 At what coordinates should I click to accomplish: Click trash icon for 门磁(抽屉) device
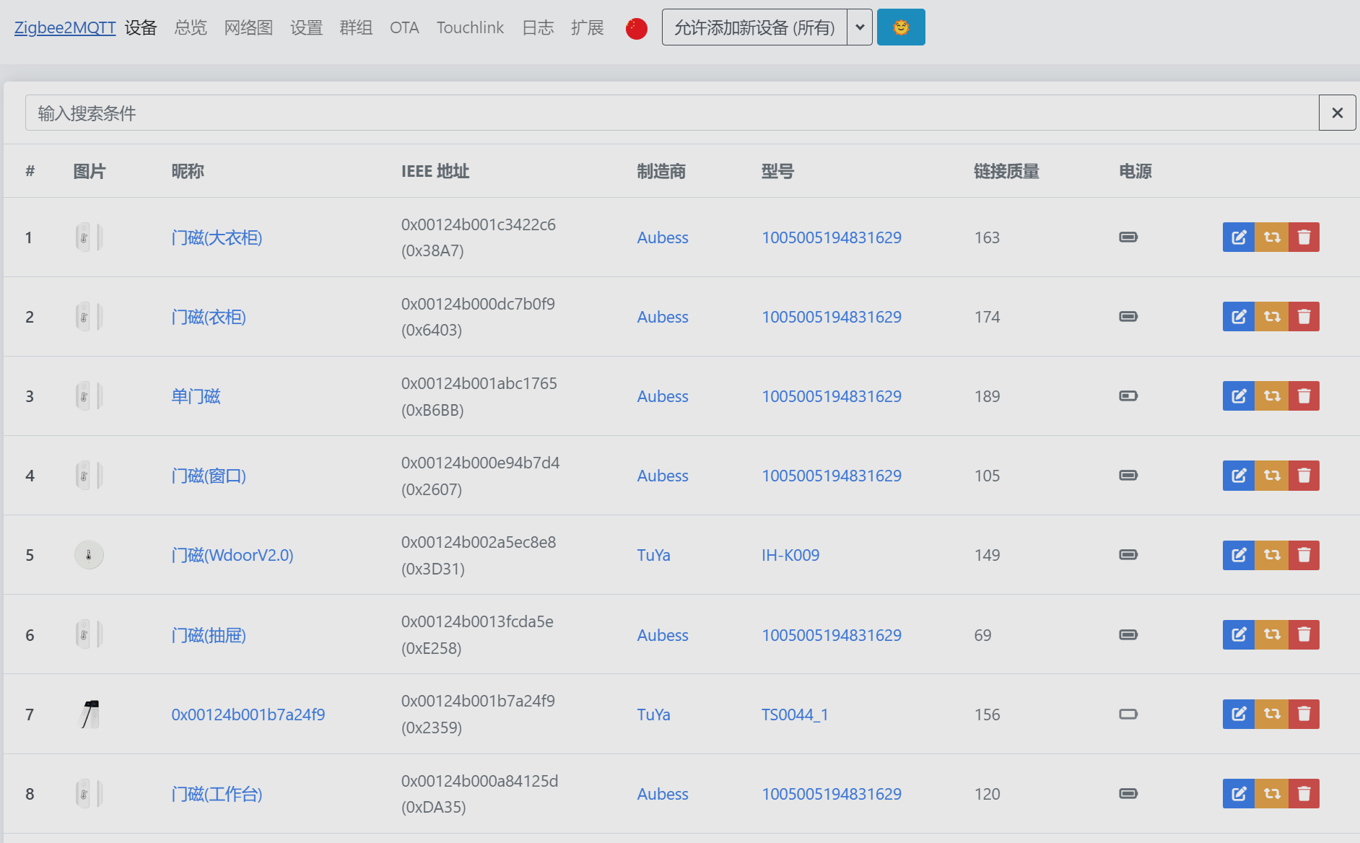point(1304,634)
